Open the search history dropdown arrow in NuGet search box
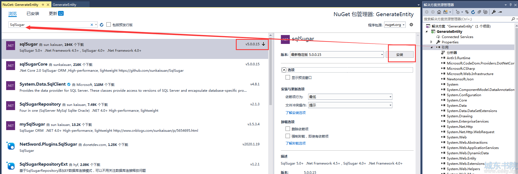The image size is (518, 174). tap(96, 25)
